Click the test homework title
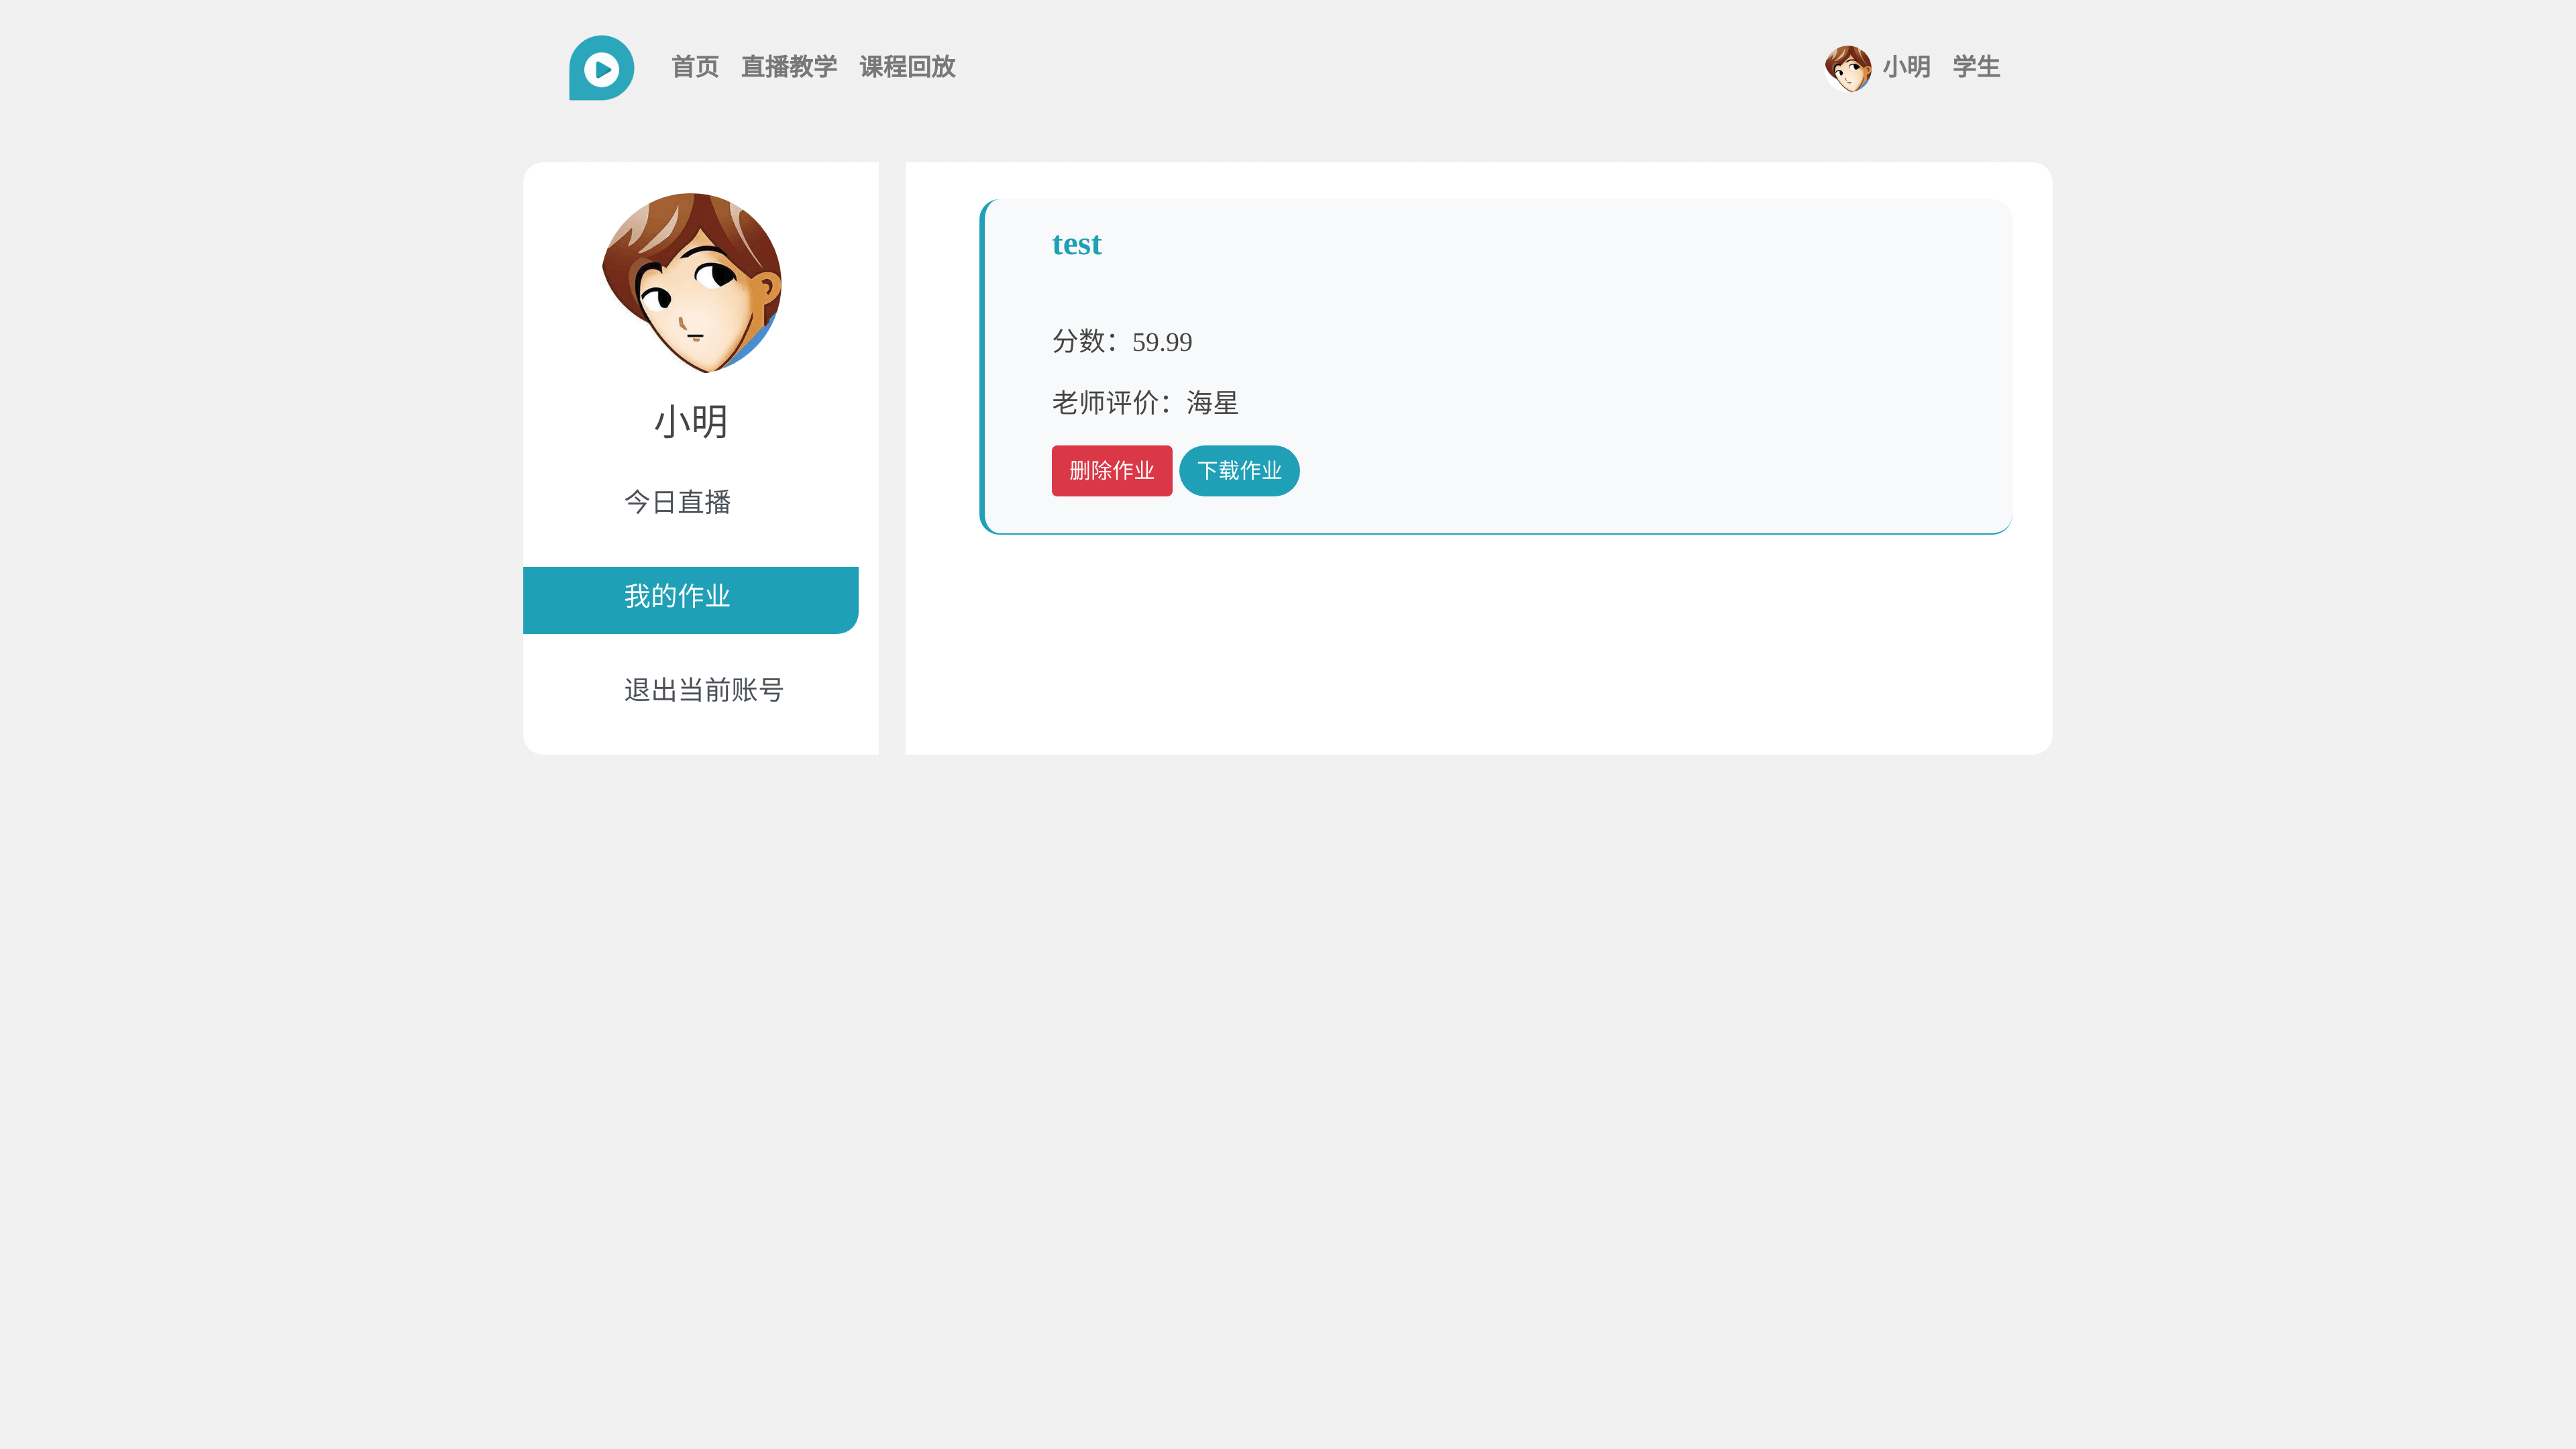This screenshot has height=1449, width=2576. (x=1076, y=245)
